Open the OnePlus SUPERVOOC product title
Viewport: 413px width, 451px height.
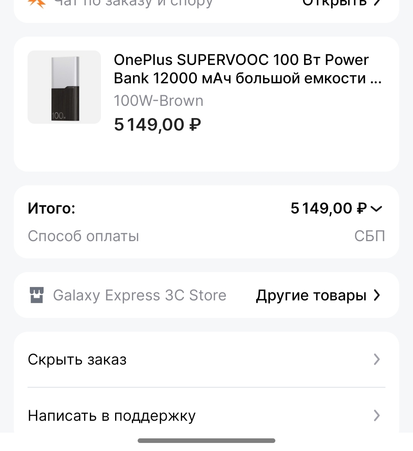coord(247,69)
